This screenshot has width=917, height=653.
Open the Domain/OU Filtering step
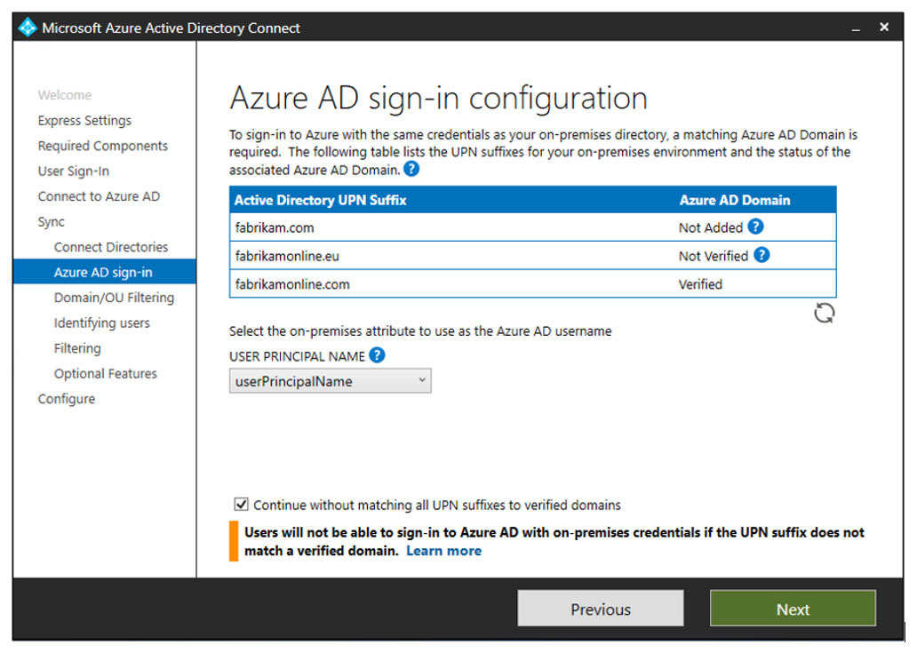click(114, 298)
